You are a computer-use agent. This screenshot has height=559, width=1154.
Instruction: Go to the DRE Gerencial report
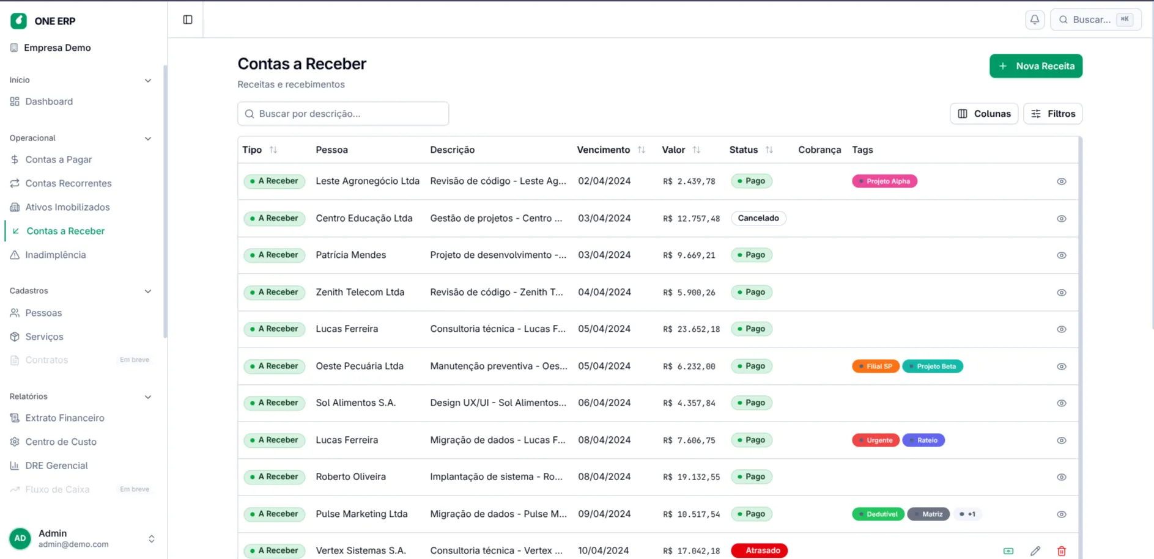click(56, 466)
